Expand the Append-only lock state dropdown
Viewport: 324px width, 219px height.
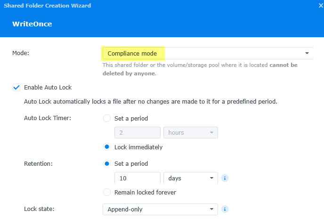[x=160, y=209]
